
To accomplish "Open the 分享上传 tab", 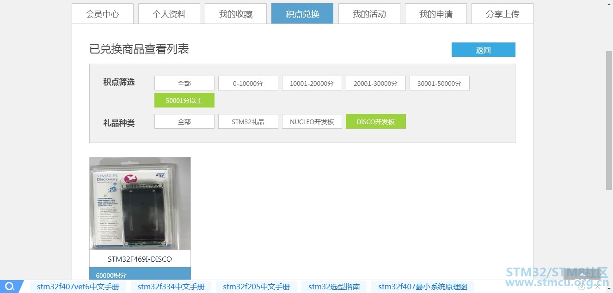I will (503, 14).
